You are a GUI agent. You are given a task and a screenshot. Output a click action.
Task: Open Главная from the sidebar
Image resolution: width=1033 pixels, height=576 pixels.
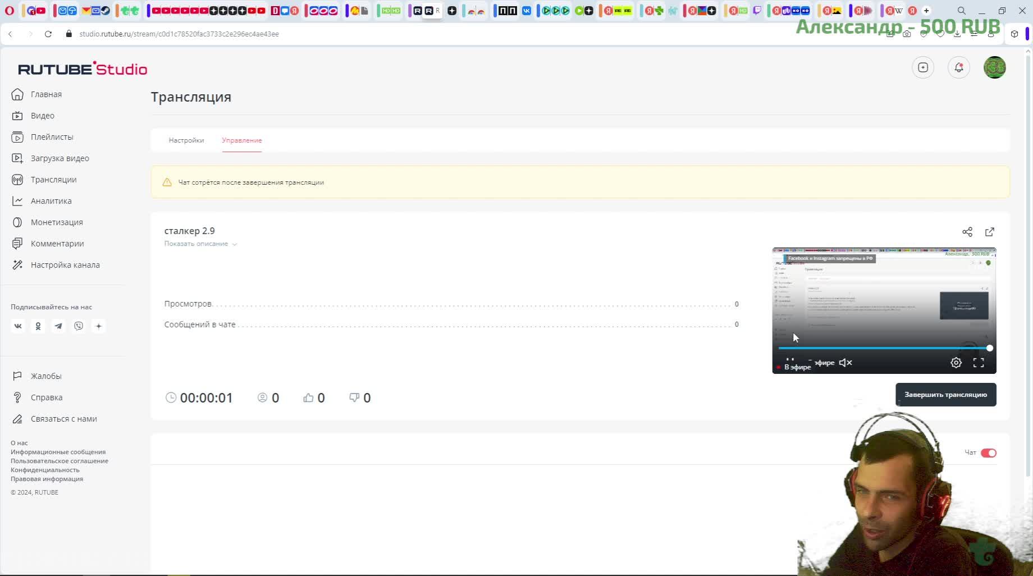[x=46, y=94]
